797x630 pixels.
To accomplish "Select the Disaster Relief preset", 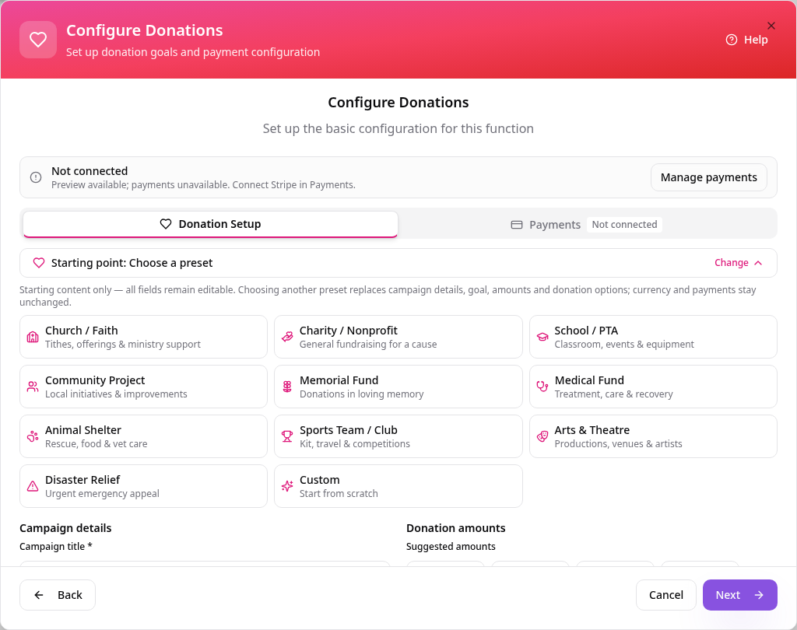I will (x=143, y=486).
